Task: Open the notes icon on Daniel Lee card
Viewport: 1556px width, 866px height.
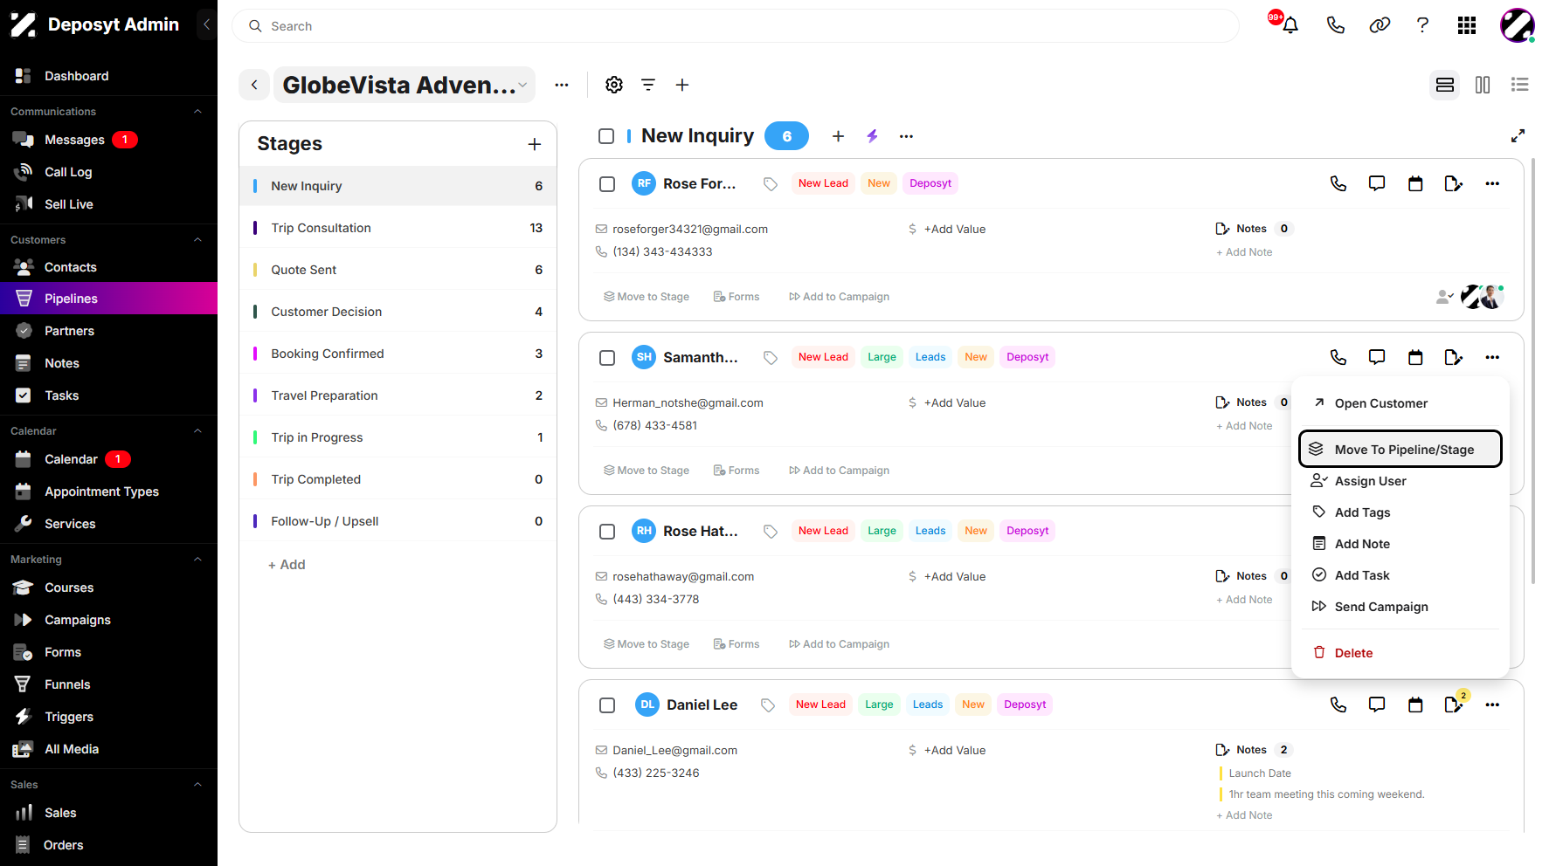Action: click(1454, 704)
